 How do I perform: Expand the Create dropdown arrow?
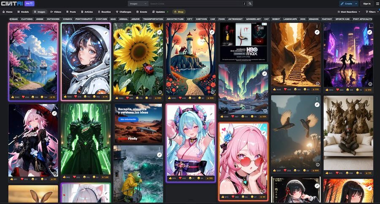click(356, 4)
